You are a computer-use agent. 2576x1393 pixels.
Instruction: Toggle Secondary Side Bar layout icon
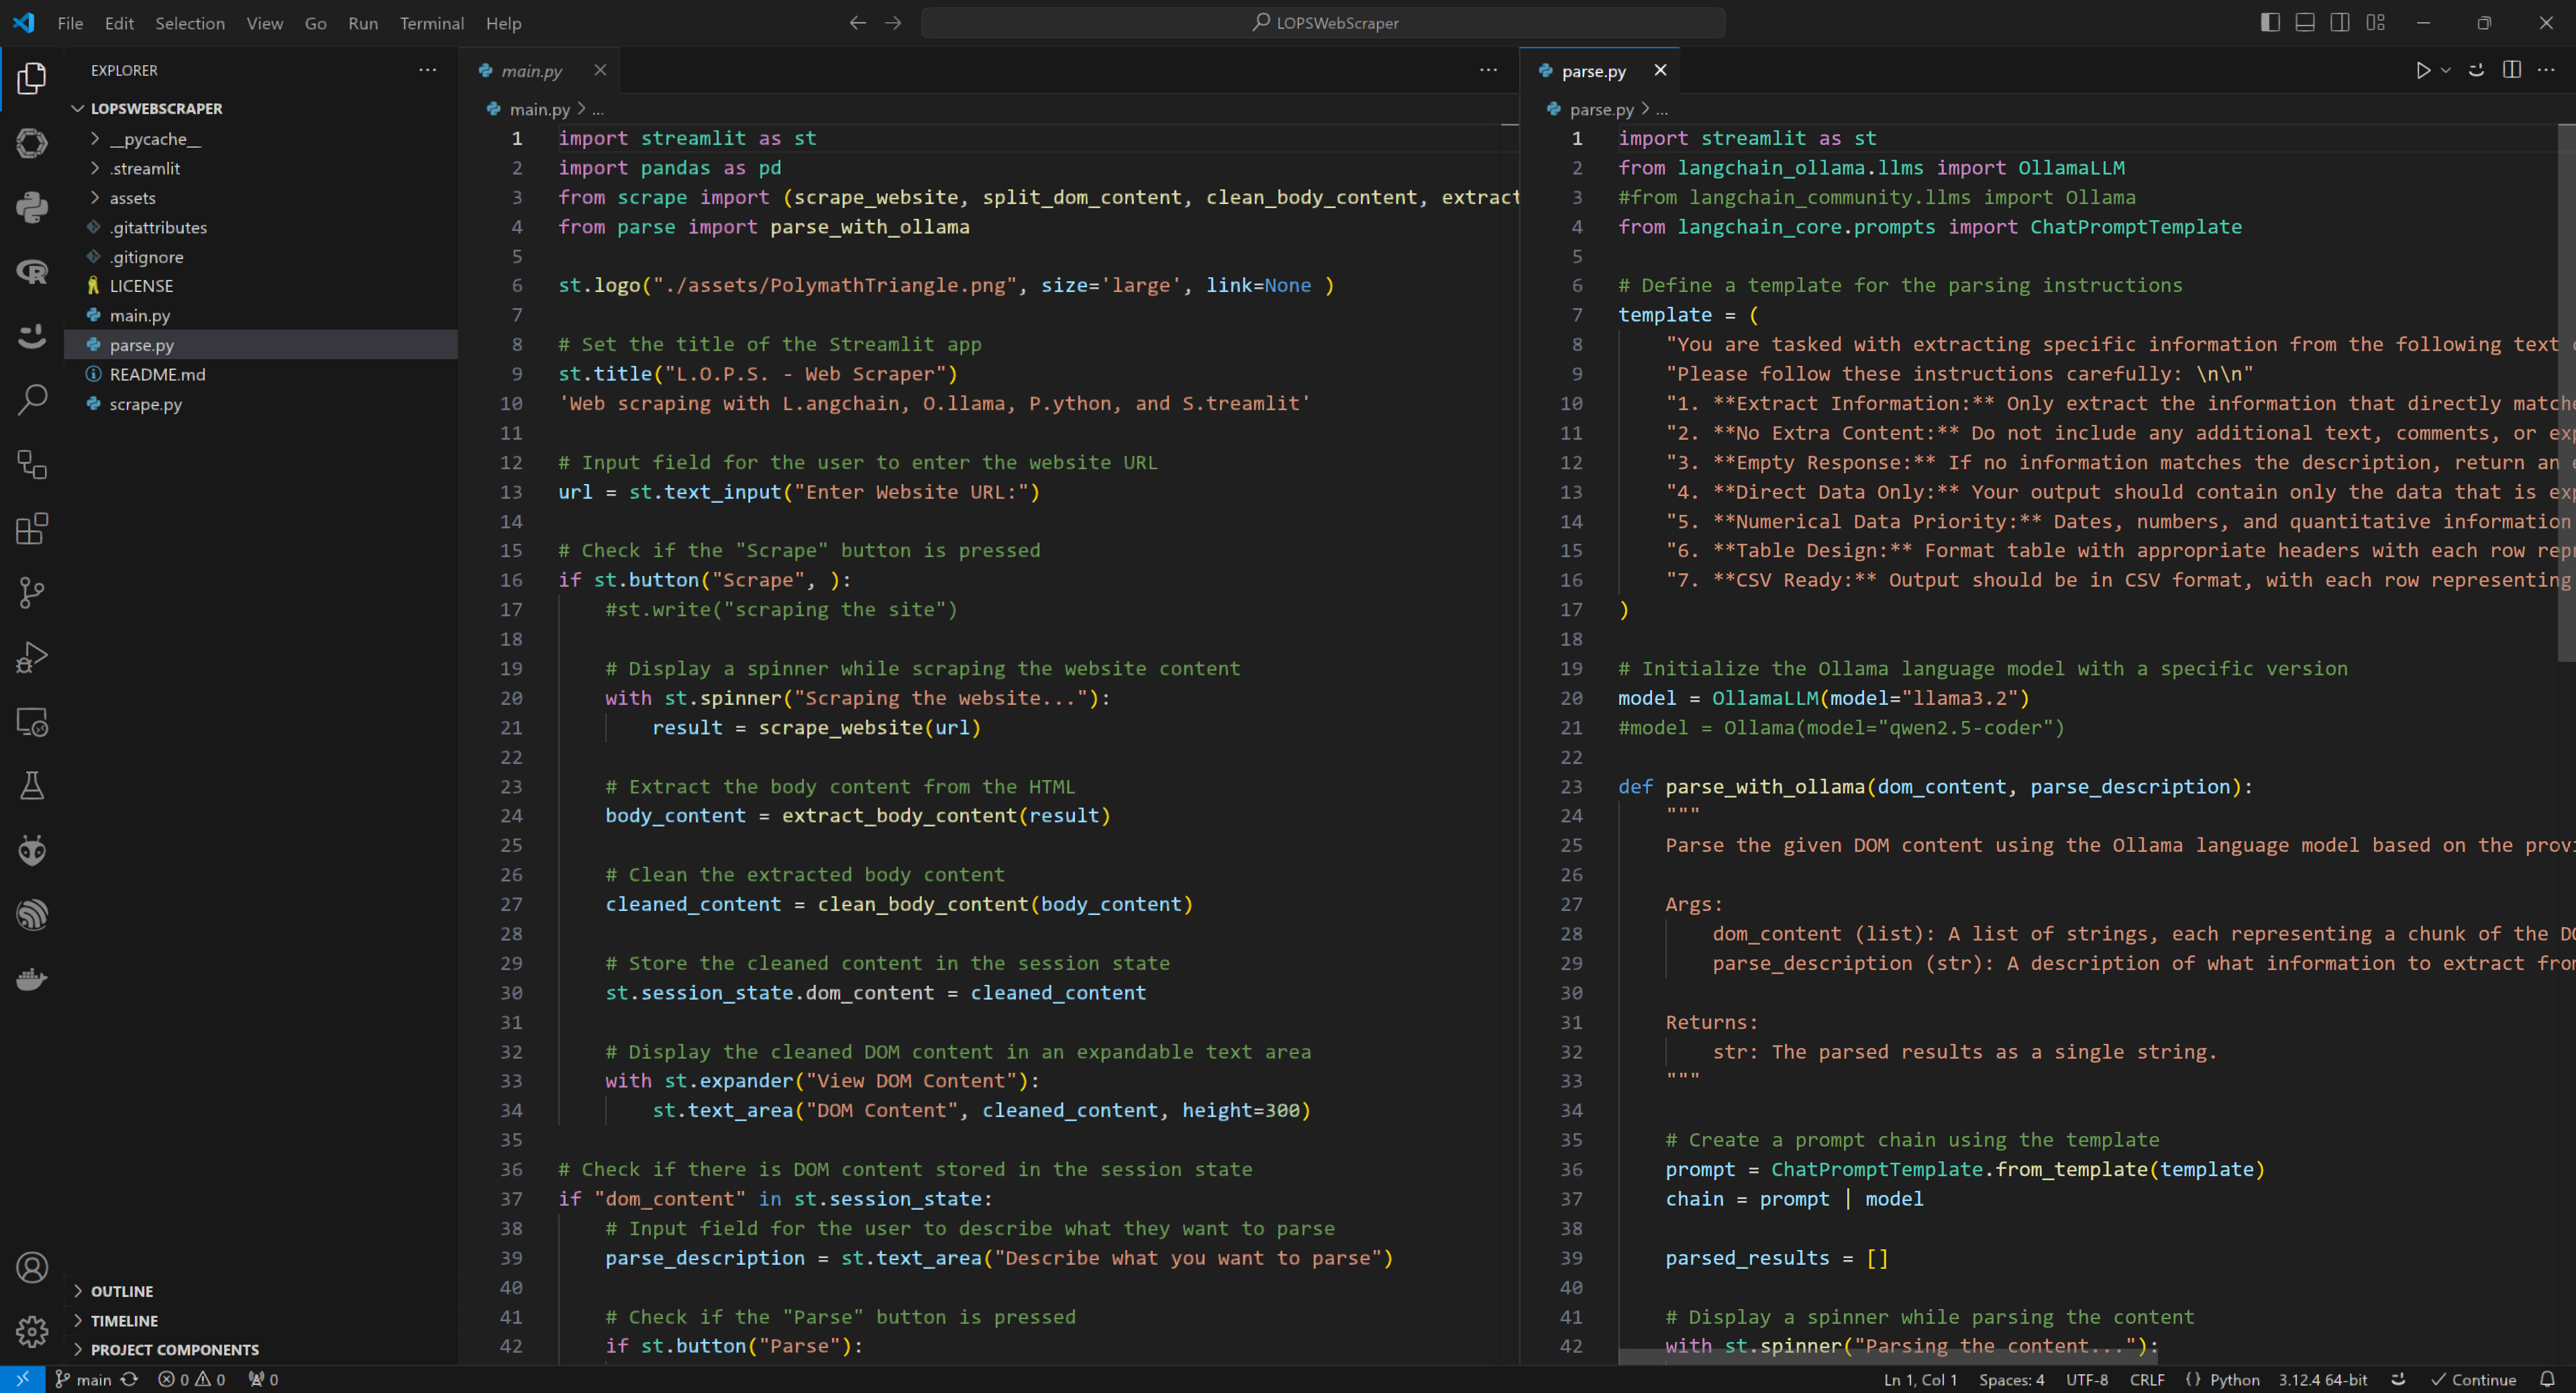[2340, 23]
